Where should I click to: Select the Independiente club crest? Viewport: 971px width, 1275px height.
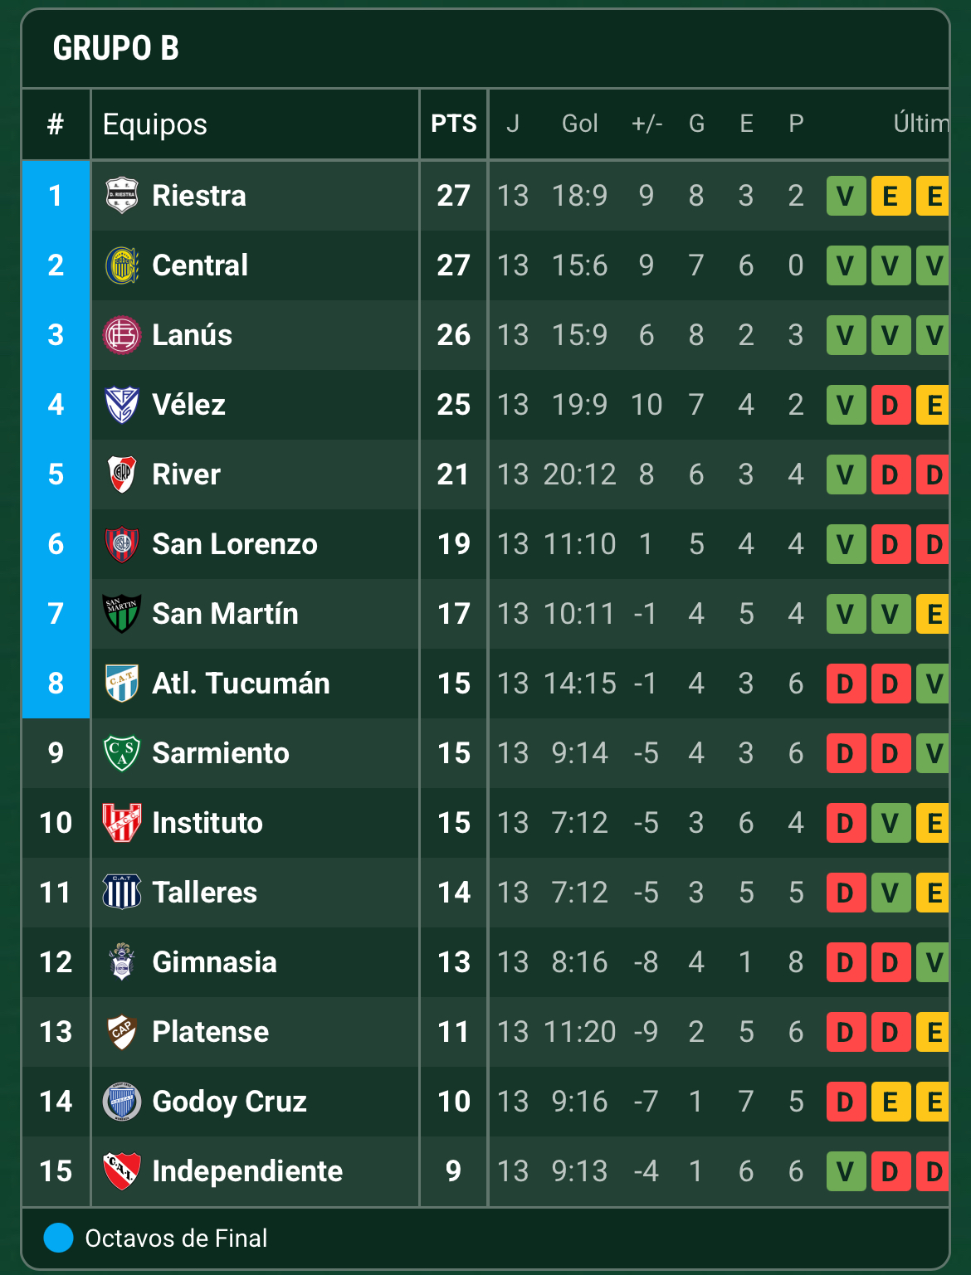point(122,1171)
